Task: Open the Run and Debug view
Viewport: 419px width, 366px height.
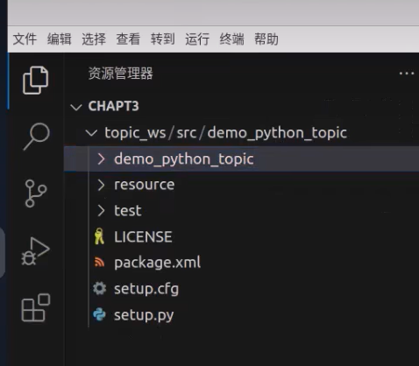Action: pos(35,251)
